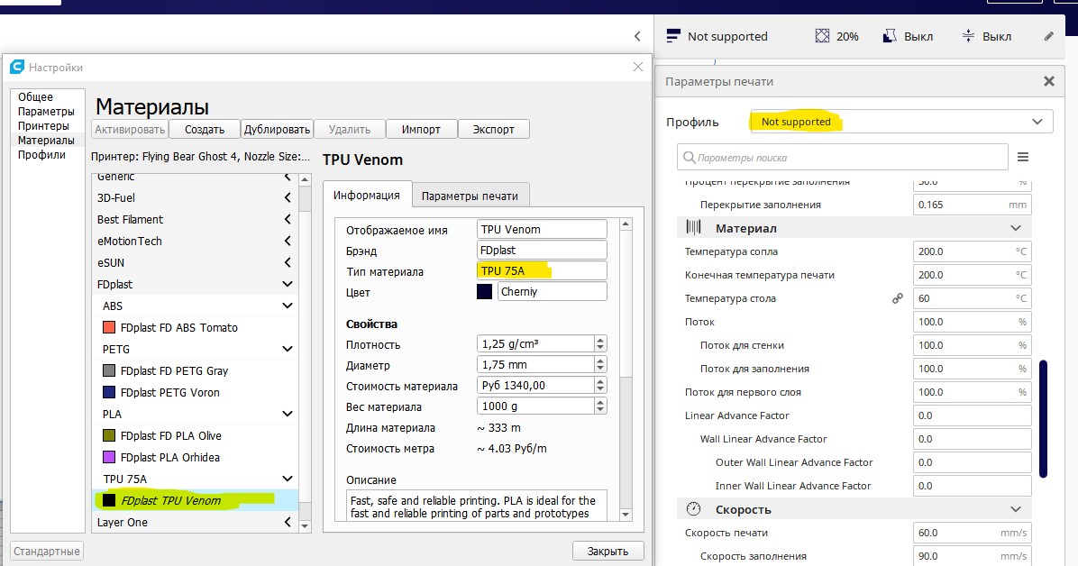Open the black color swatch next to Цвет

(485, 292)
